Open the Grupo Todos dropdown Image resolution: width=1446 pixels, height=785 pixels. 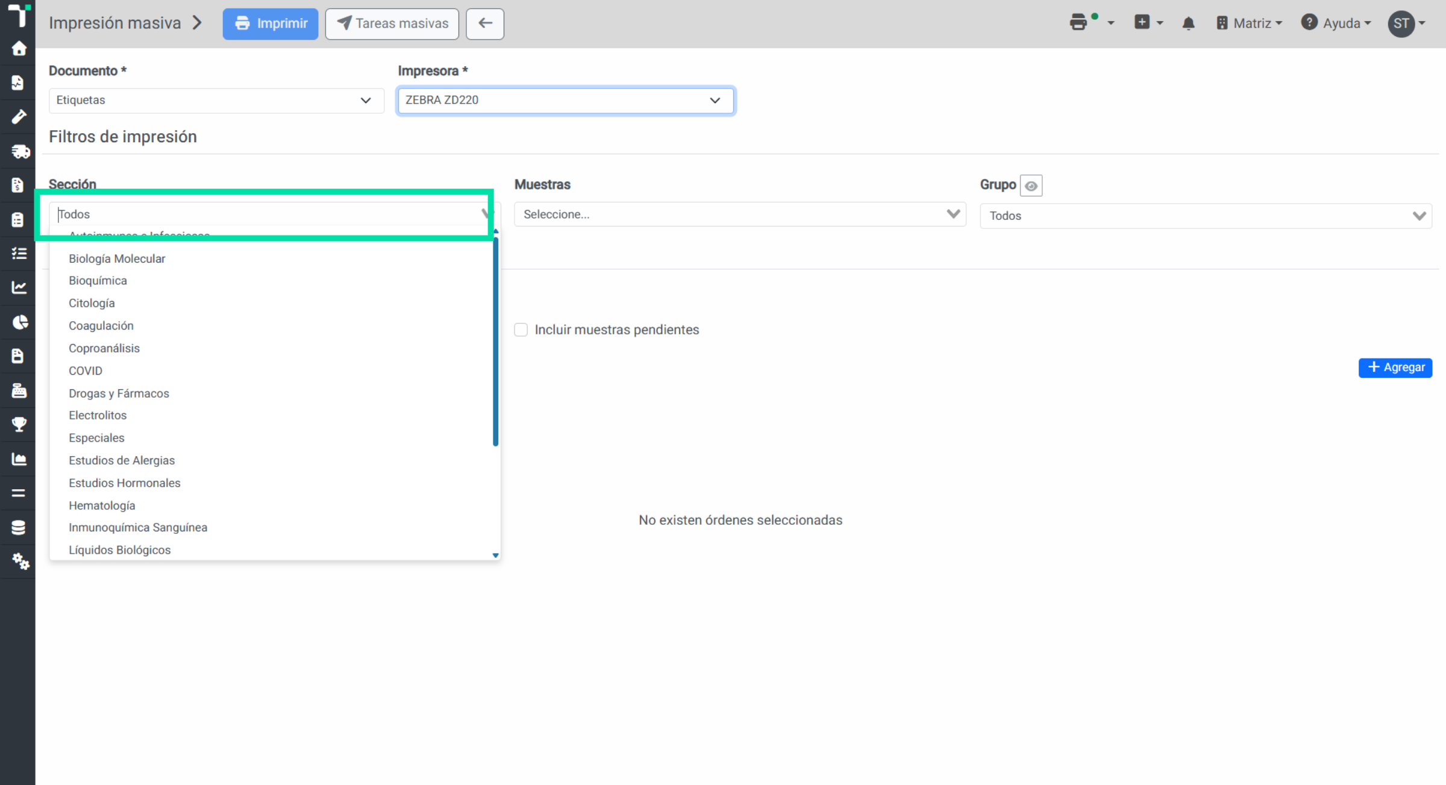[1206, 216]
